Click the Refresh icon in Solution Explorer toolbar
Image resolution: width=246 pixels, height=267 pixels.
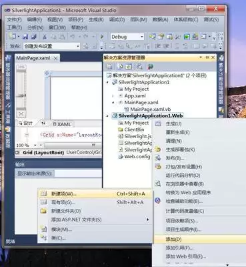click(x=129, y=66)
